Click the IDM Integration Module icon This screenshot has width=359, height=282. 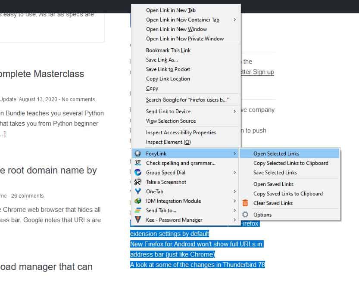coord(137,201)
